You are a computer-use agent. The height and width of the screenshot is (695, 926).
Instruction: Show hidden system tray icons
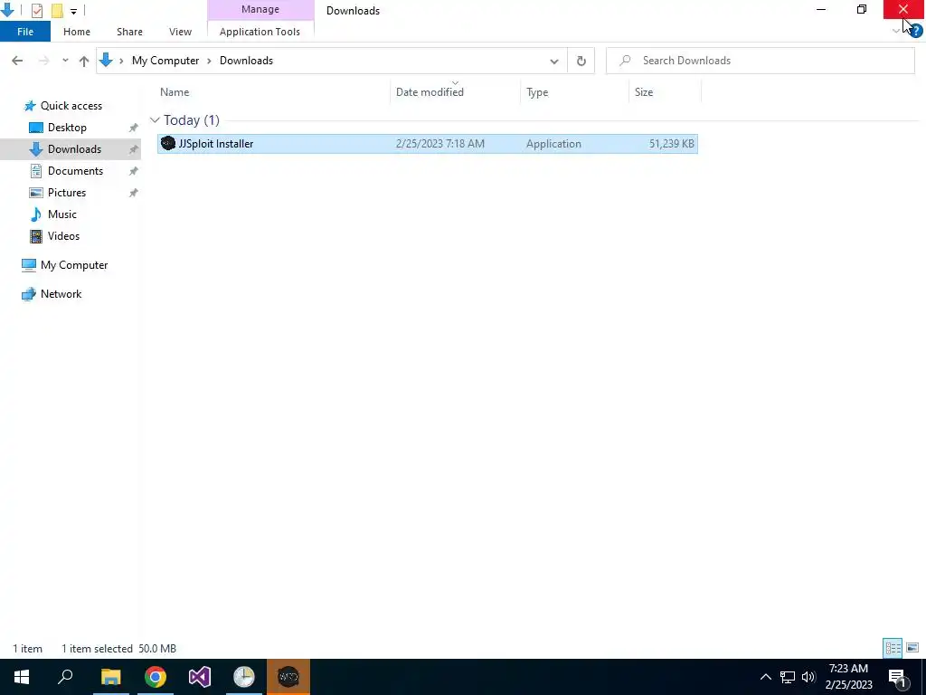click(765, 677)
